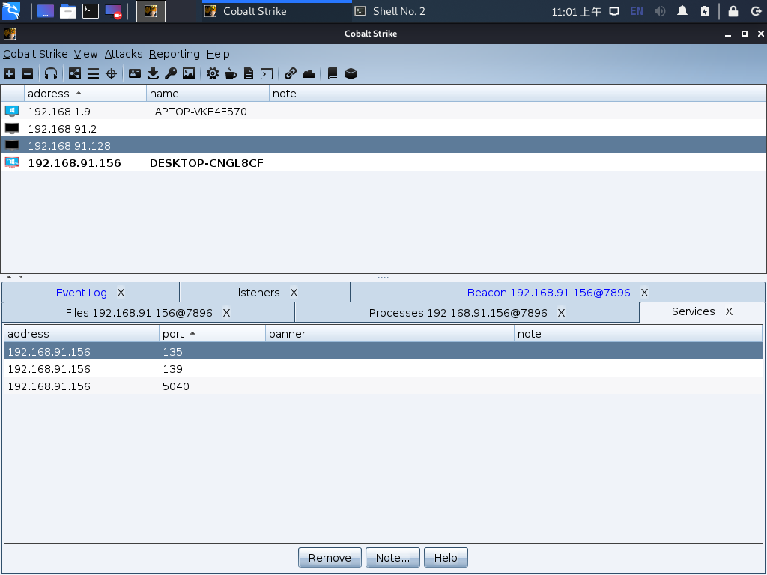Screen dimensions: 767x575
Task: Collapse the top pane using the divider up arrow
Action: (9, 277)
